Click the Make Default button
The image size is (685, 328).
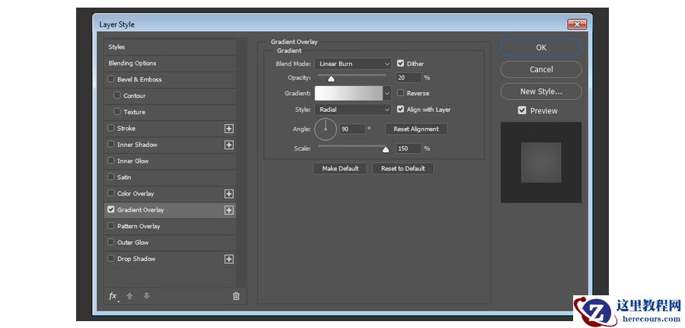[340, 169]
